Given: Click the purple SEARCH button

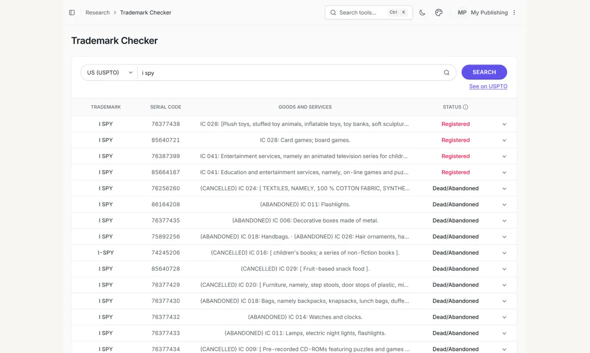Looking at the screenshot, I should pyautogui.click(x=484, y=72).
